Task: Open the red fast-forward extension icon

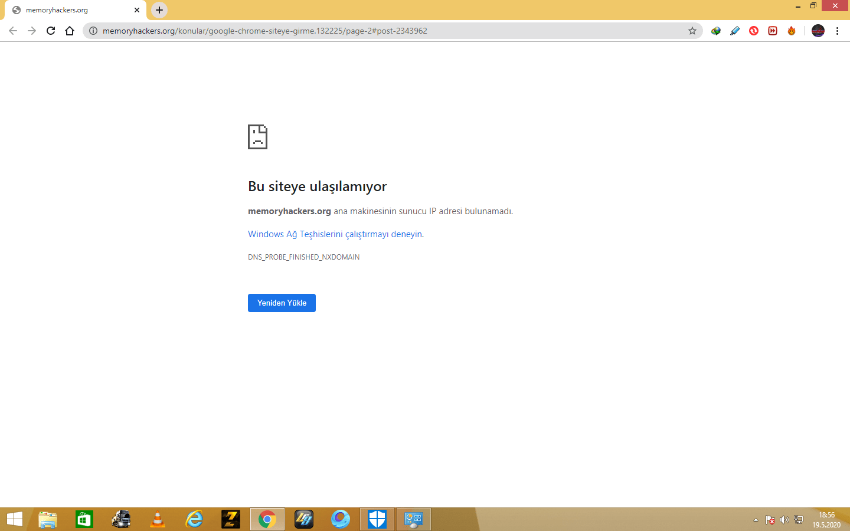Action: 773,31
